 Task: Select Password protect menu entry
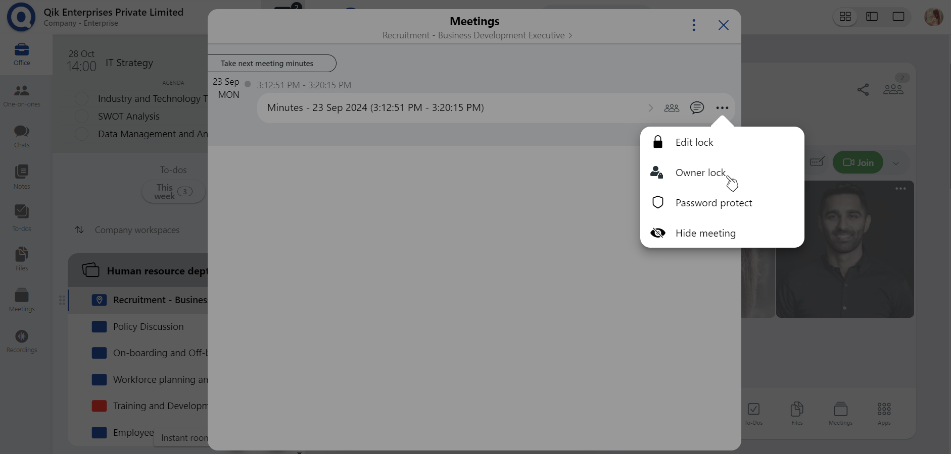point(713,203)
